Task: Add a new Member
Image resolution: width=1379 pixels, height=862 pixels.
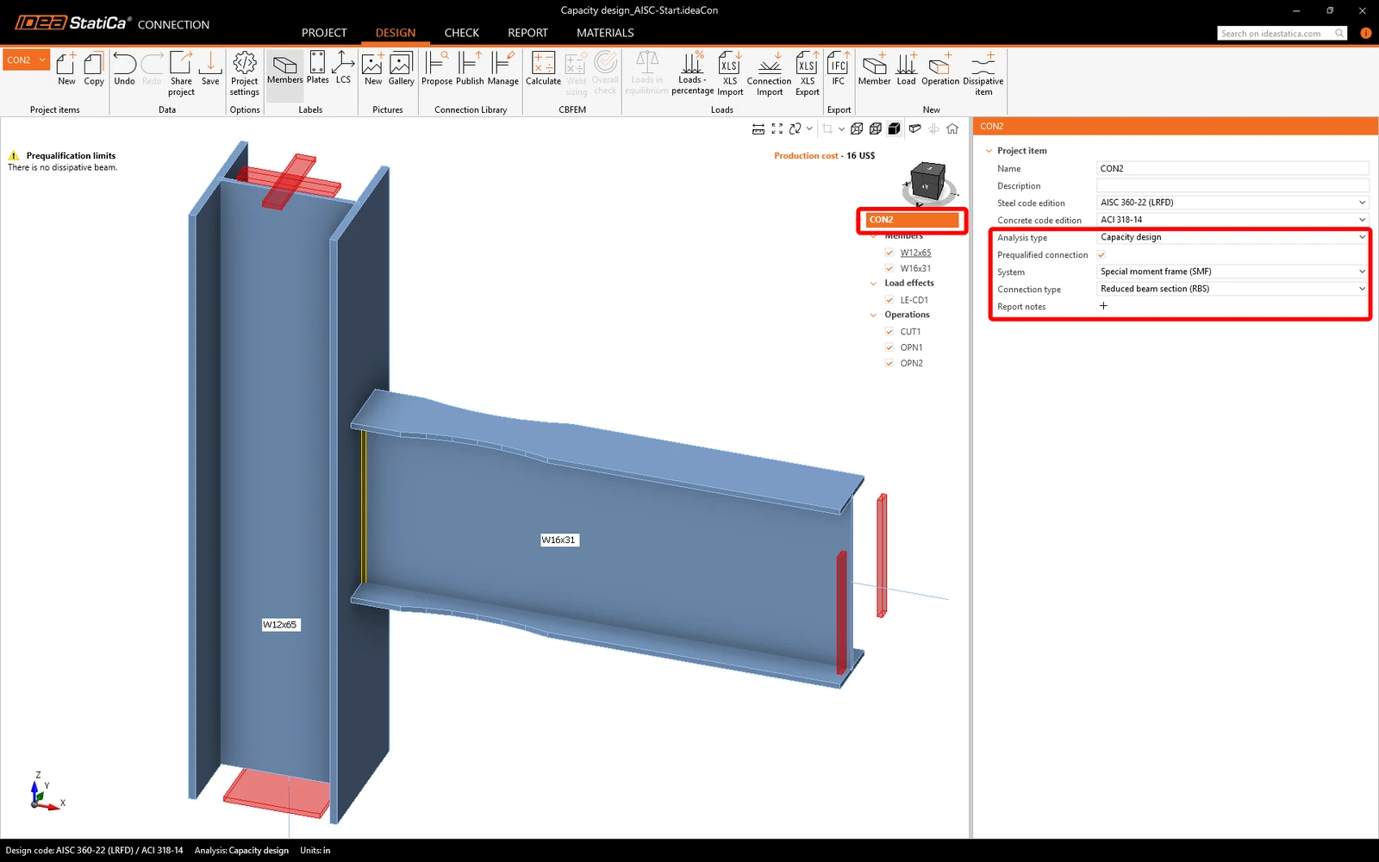Action: pos(874,69)
